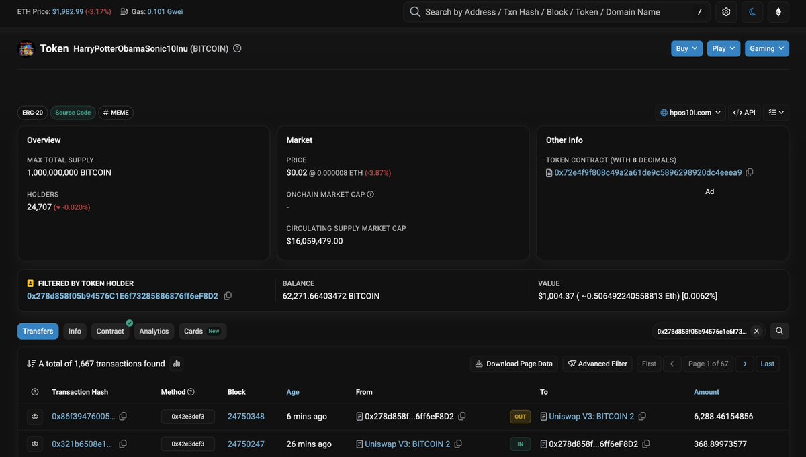Image resolution: width=806 pixels, height=457 pixels.
Task: View details eye icon for 0x86f39476005 row
Action: pos(35,417)
